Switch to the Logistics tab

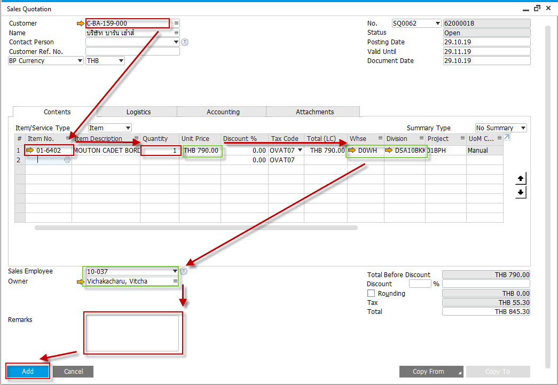click(138, 112)
